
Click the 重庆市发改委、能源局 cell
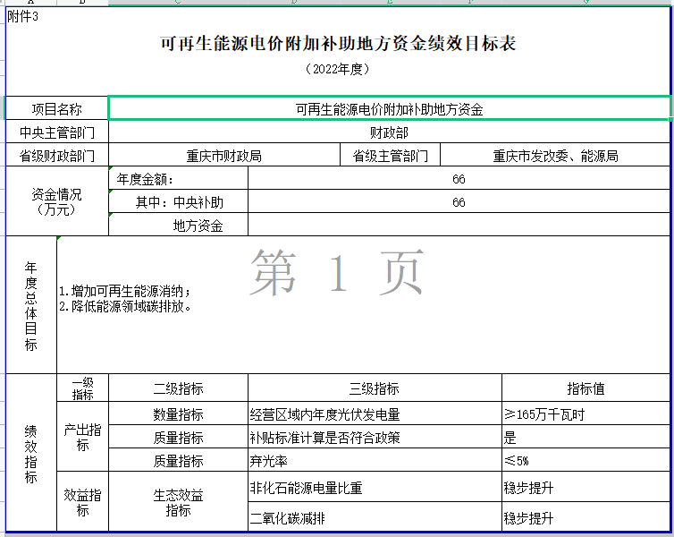[555, 156]
